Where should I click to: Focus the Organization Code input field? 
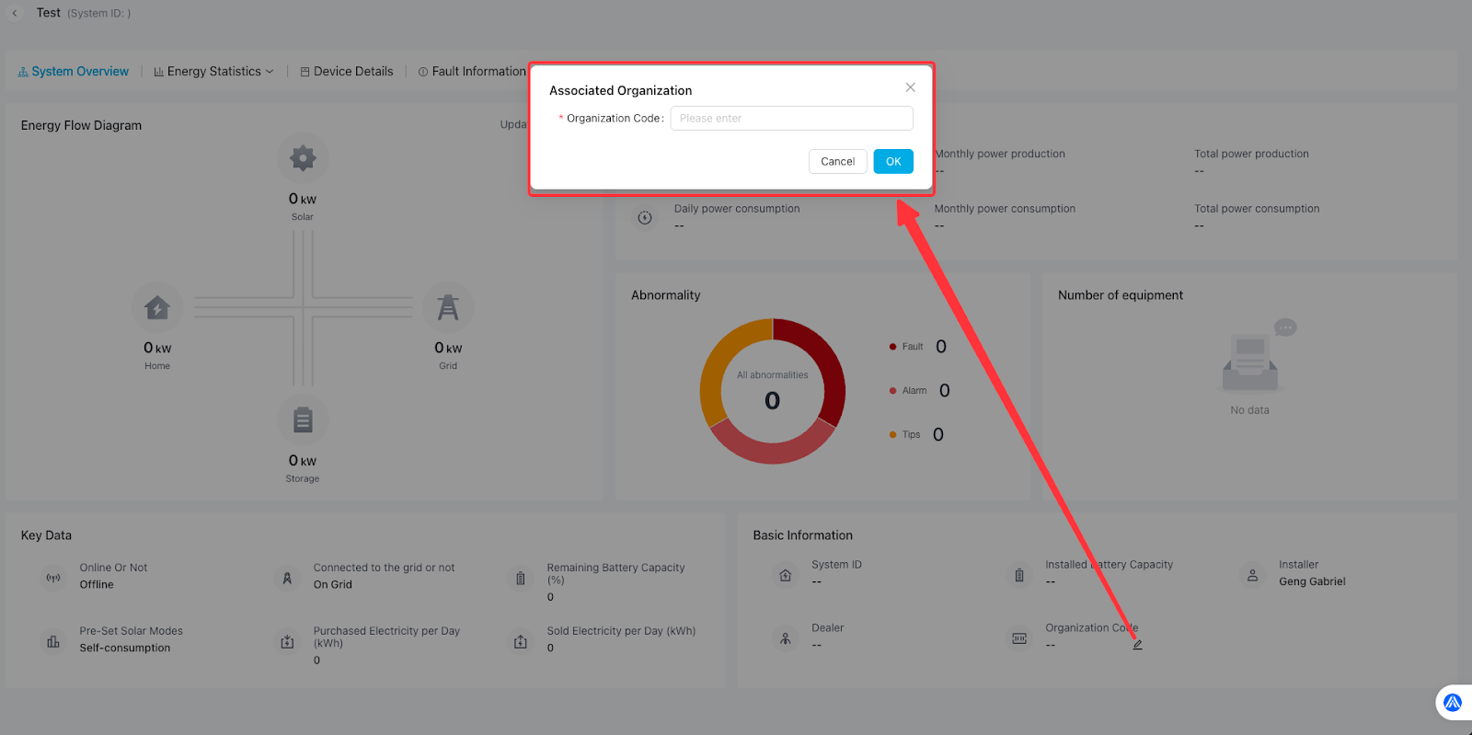point(791,119)
